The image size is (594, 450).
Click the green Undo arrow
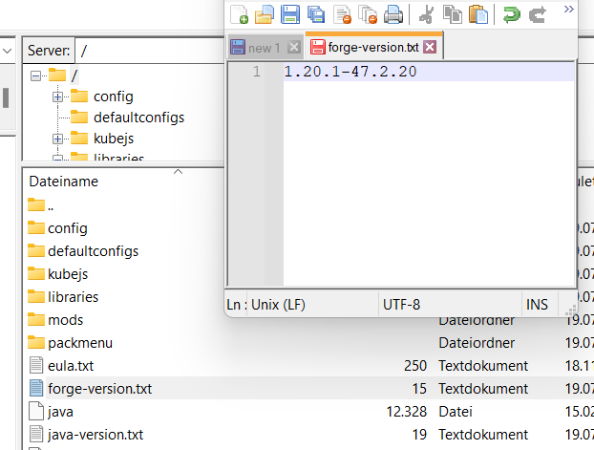click(512, 14)
